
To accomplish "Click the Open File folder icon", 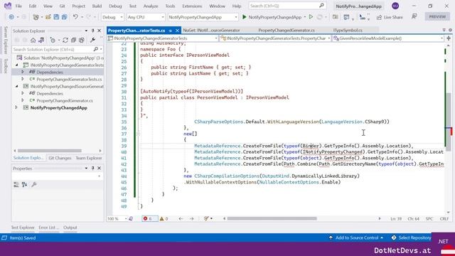I will click(48, 17).
